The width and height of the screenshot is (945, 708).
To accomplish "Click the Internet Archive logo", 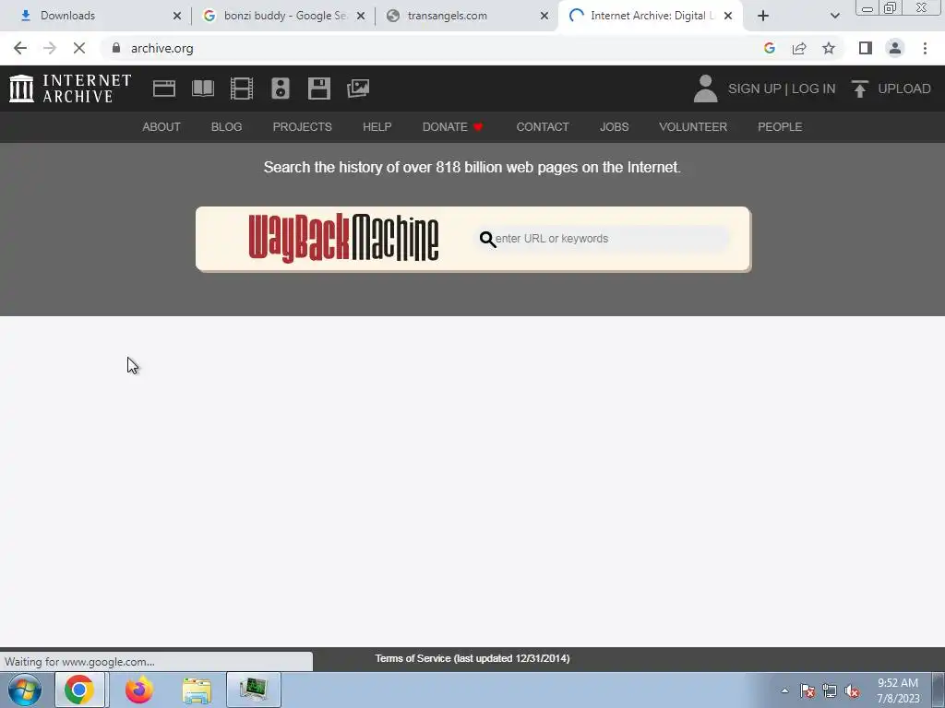I will pyautogui.click(x=70, y=88).
